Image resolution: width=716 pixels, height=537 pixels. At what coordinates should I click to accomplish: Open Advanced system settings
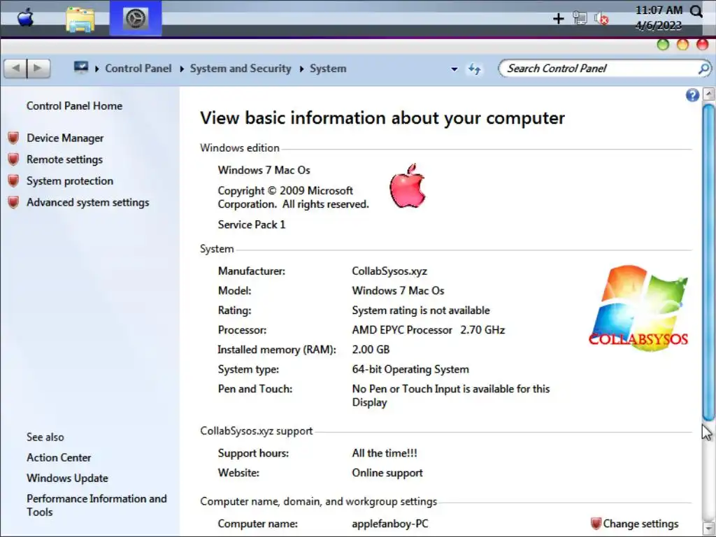87,202
